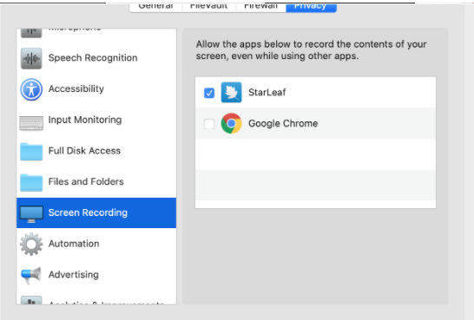
Task: Uncheck the StarLeaf screen recording checkbox
Action: [209, 93]
